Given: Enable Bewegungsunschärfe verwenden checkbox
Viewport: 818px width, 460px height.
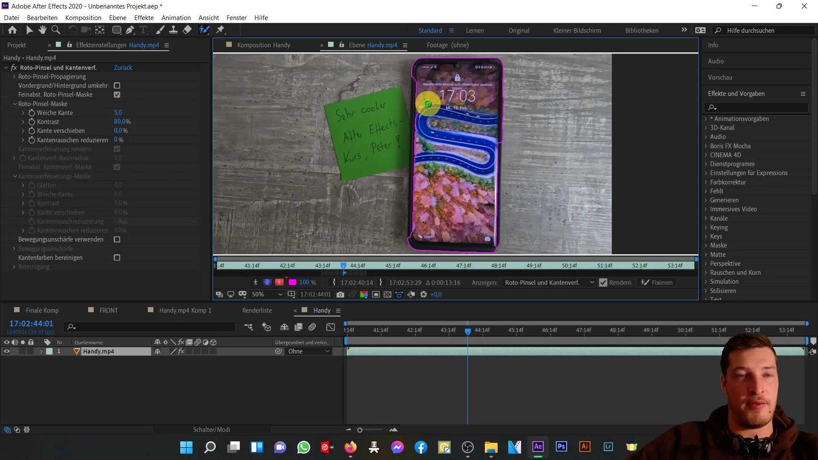Looking at the screenshot, I should coord(118,239).
